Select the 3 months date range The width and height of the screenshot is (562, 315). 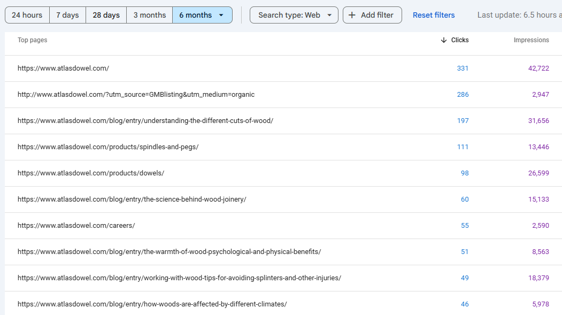[x=150, y=15]
